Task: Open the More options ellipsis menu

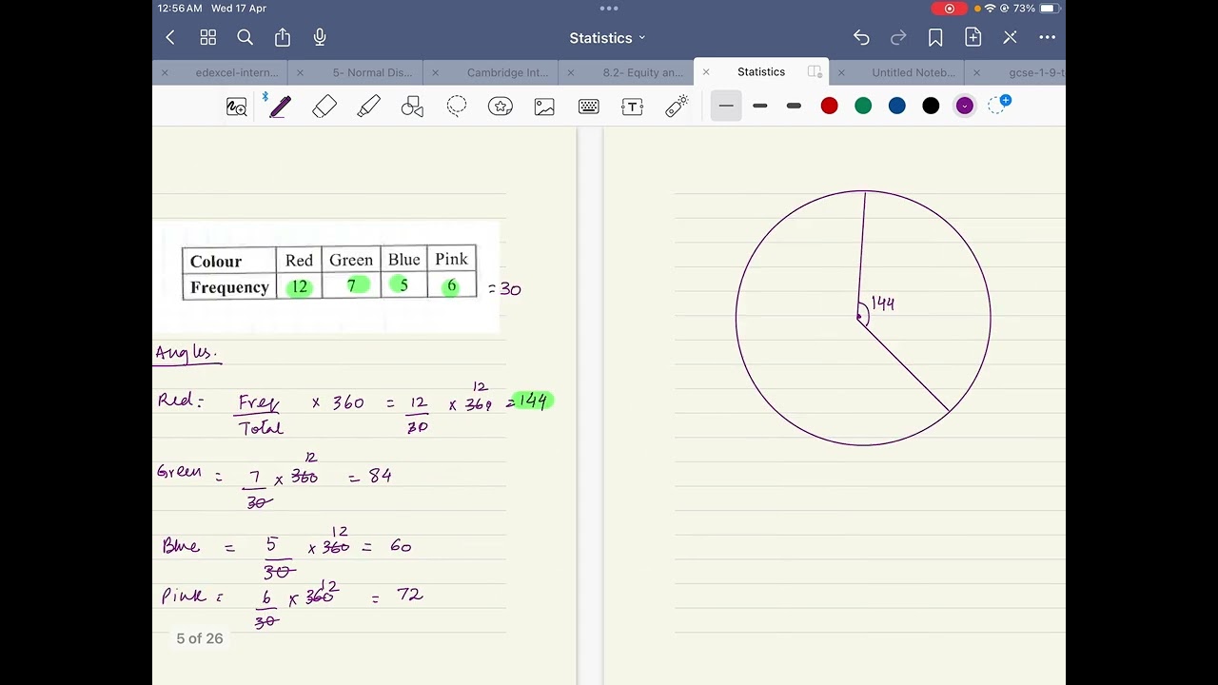Action: 1048,38
